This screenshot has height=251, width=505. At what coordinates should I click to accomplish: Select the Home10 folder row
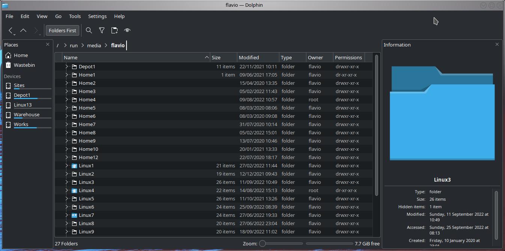pos(214,149)
